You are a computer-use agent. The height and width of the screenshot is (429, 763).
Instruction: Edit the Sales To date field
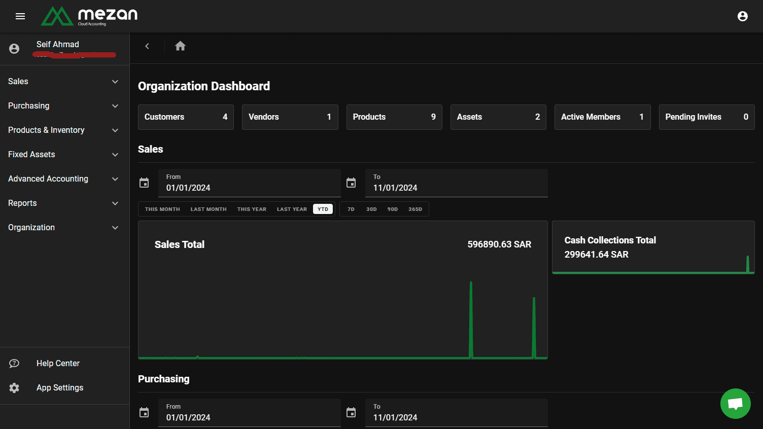click(x=457, y=183)
